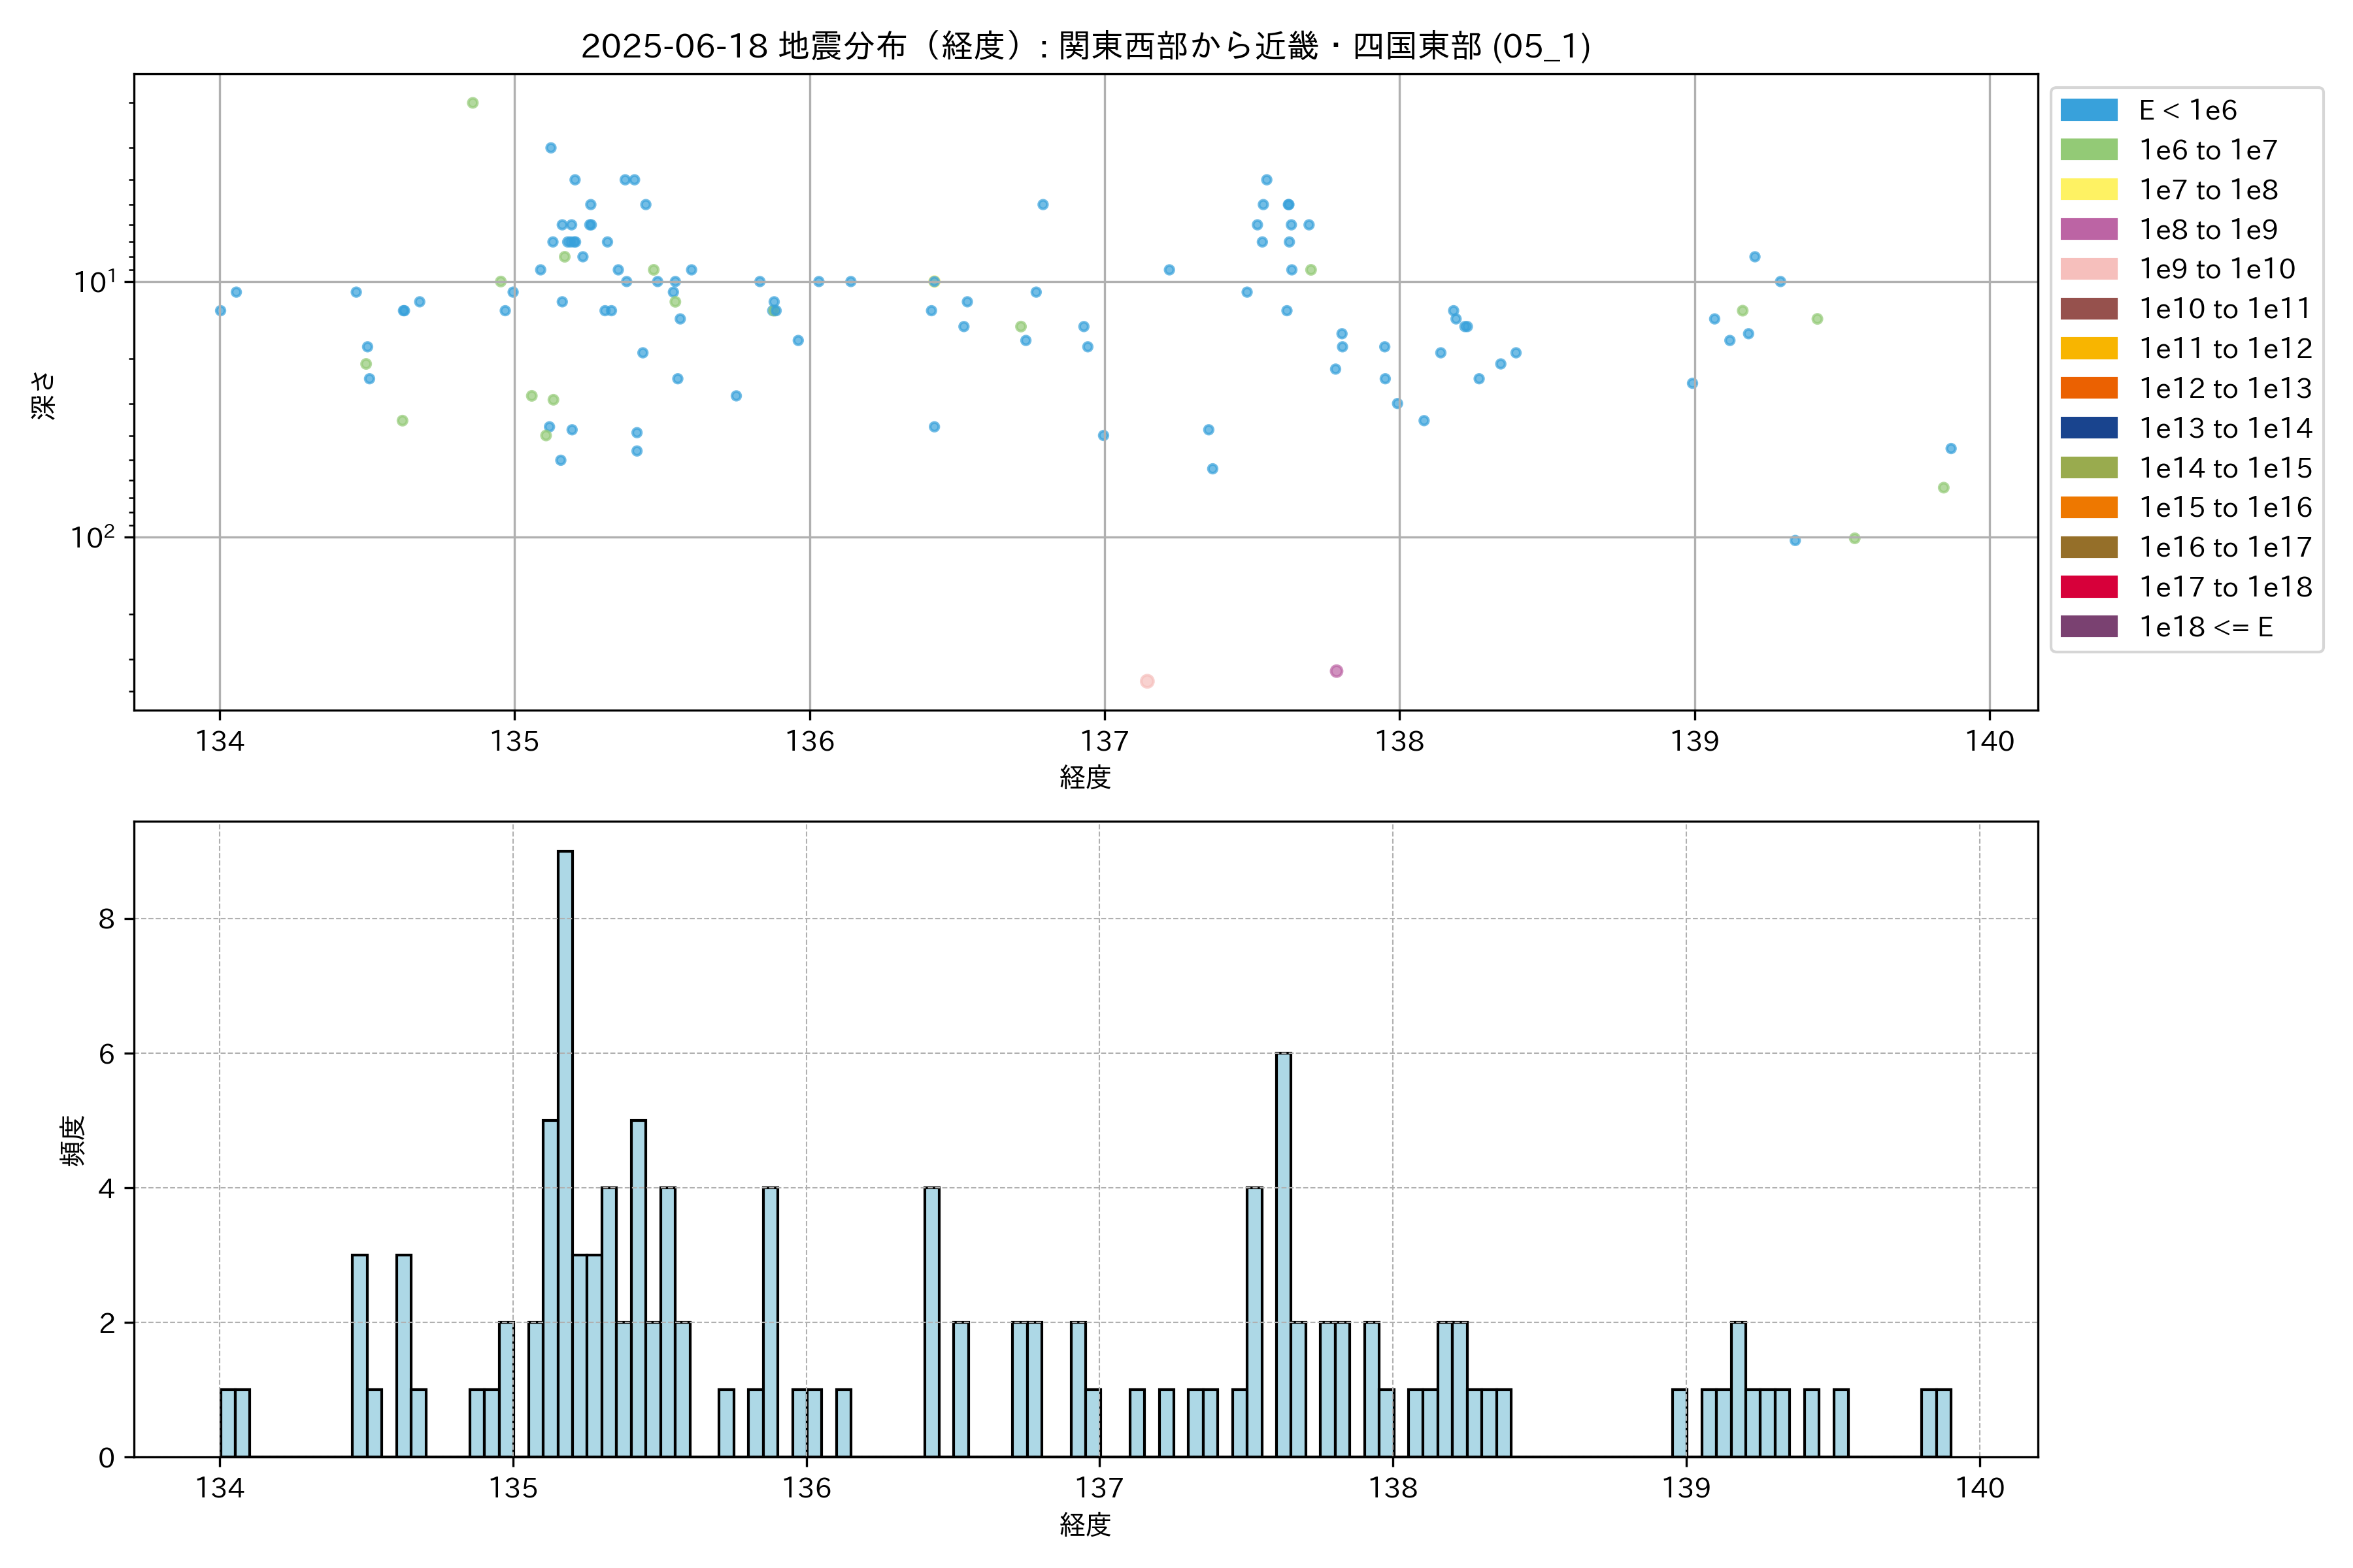Click the chart title text
This screenshot has height=1568, width=2353.
(1086, 46)
